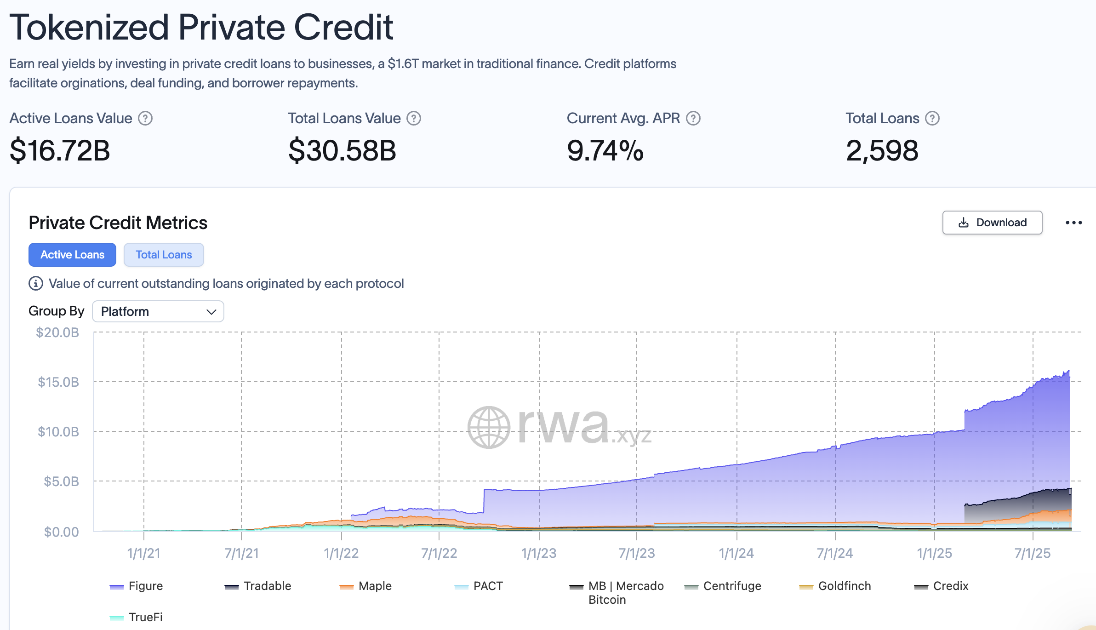Viewport: 1096px width, 630px height.
Task: Click the TrueFi legend color swatch
Action: [117, 618]
